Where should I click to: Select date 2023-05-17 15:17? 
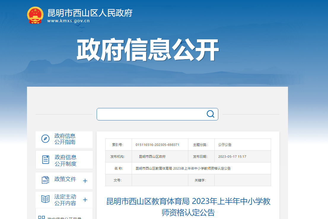[232, 157]
